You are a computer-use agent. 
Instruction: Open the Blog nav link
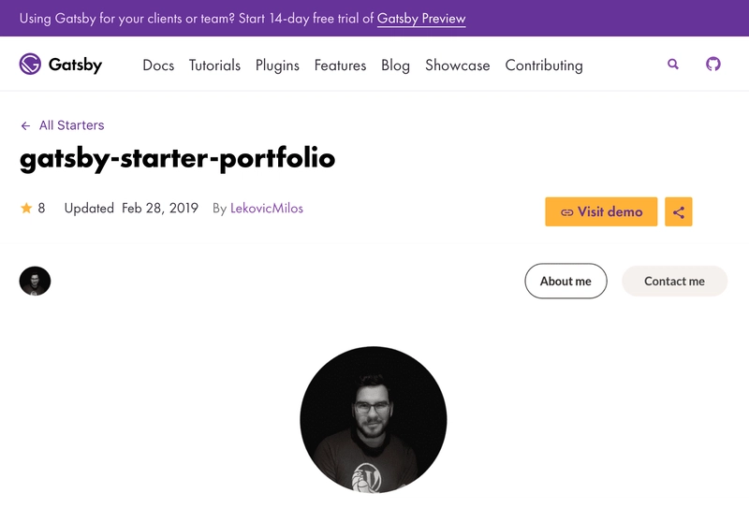pyautogui.click(x=395, y=65)
